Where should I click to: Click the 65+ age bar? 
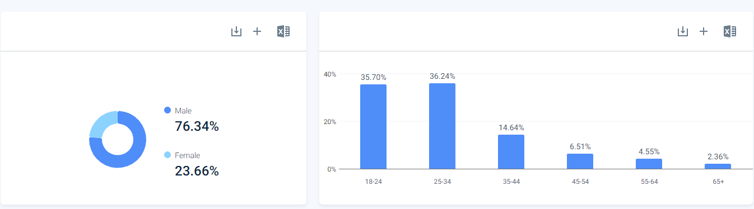[x=718, y=167]
